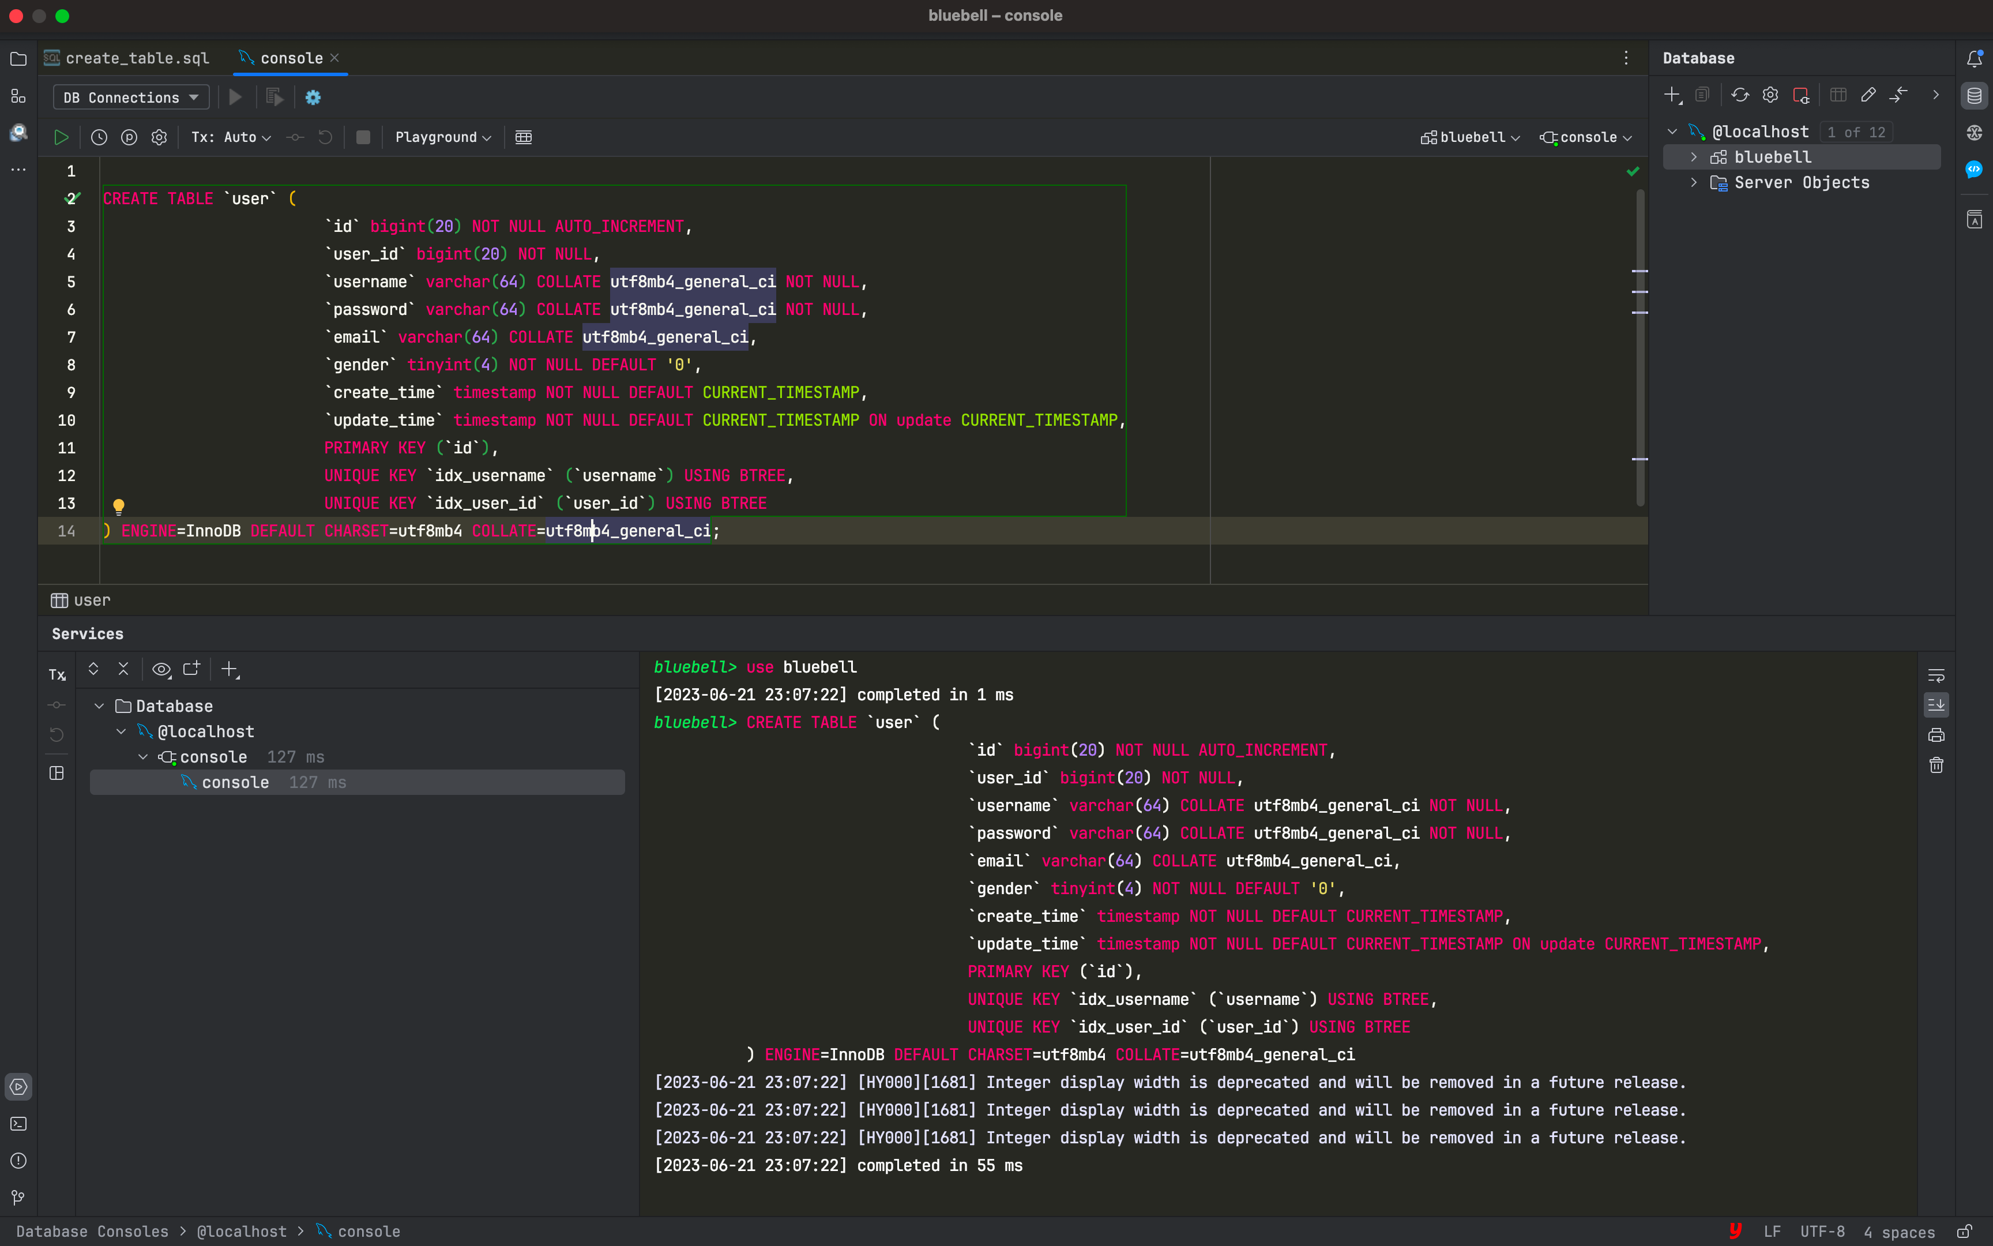The width and height of the screenshot is (1993, 1246).
Task: Click the three-dots More tool windows icon
Action: tap(18, 169)
